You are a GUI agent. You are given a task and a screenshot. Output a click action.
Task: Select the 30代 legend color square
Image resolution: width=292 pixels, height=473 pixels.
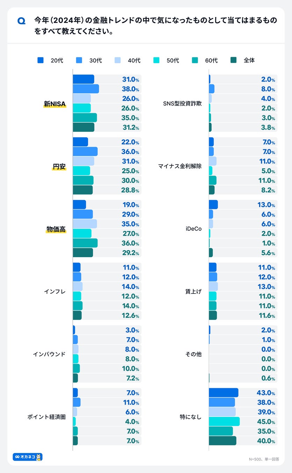(79, 60)
